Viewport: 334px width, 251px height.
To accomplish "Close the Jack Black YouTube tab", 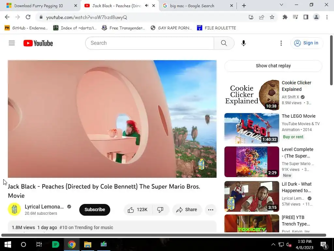I will click(x=154, y=6).
